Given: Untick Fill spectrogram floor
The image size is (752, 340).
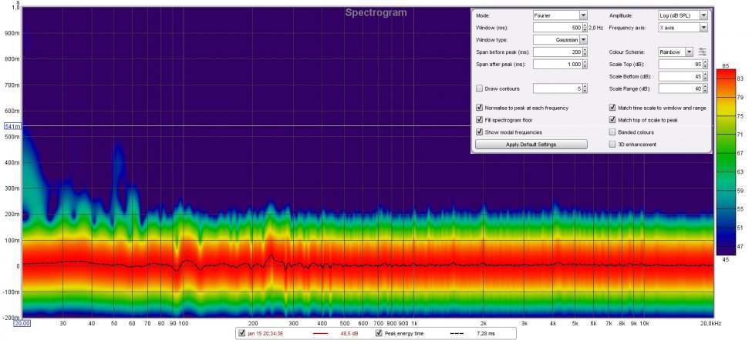Looking at the screenshot, I should 479,120.
